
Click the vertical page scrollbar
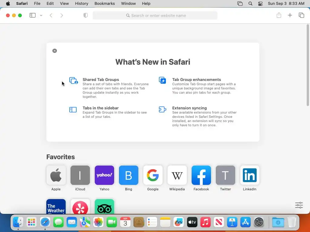pyautogui.click(x=308, y=65)
